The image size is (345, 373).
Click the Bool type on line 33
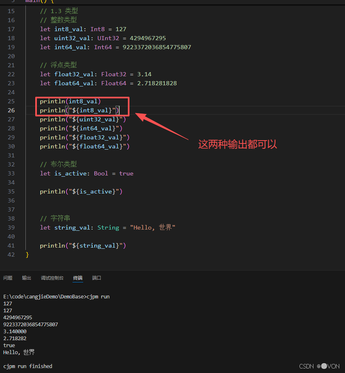[101, 173]
